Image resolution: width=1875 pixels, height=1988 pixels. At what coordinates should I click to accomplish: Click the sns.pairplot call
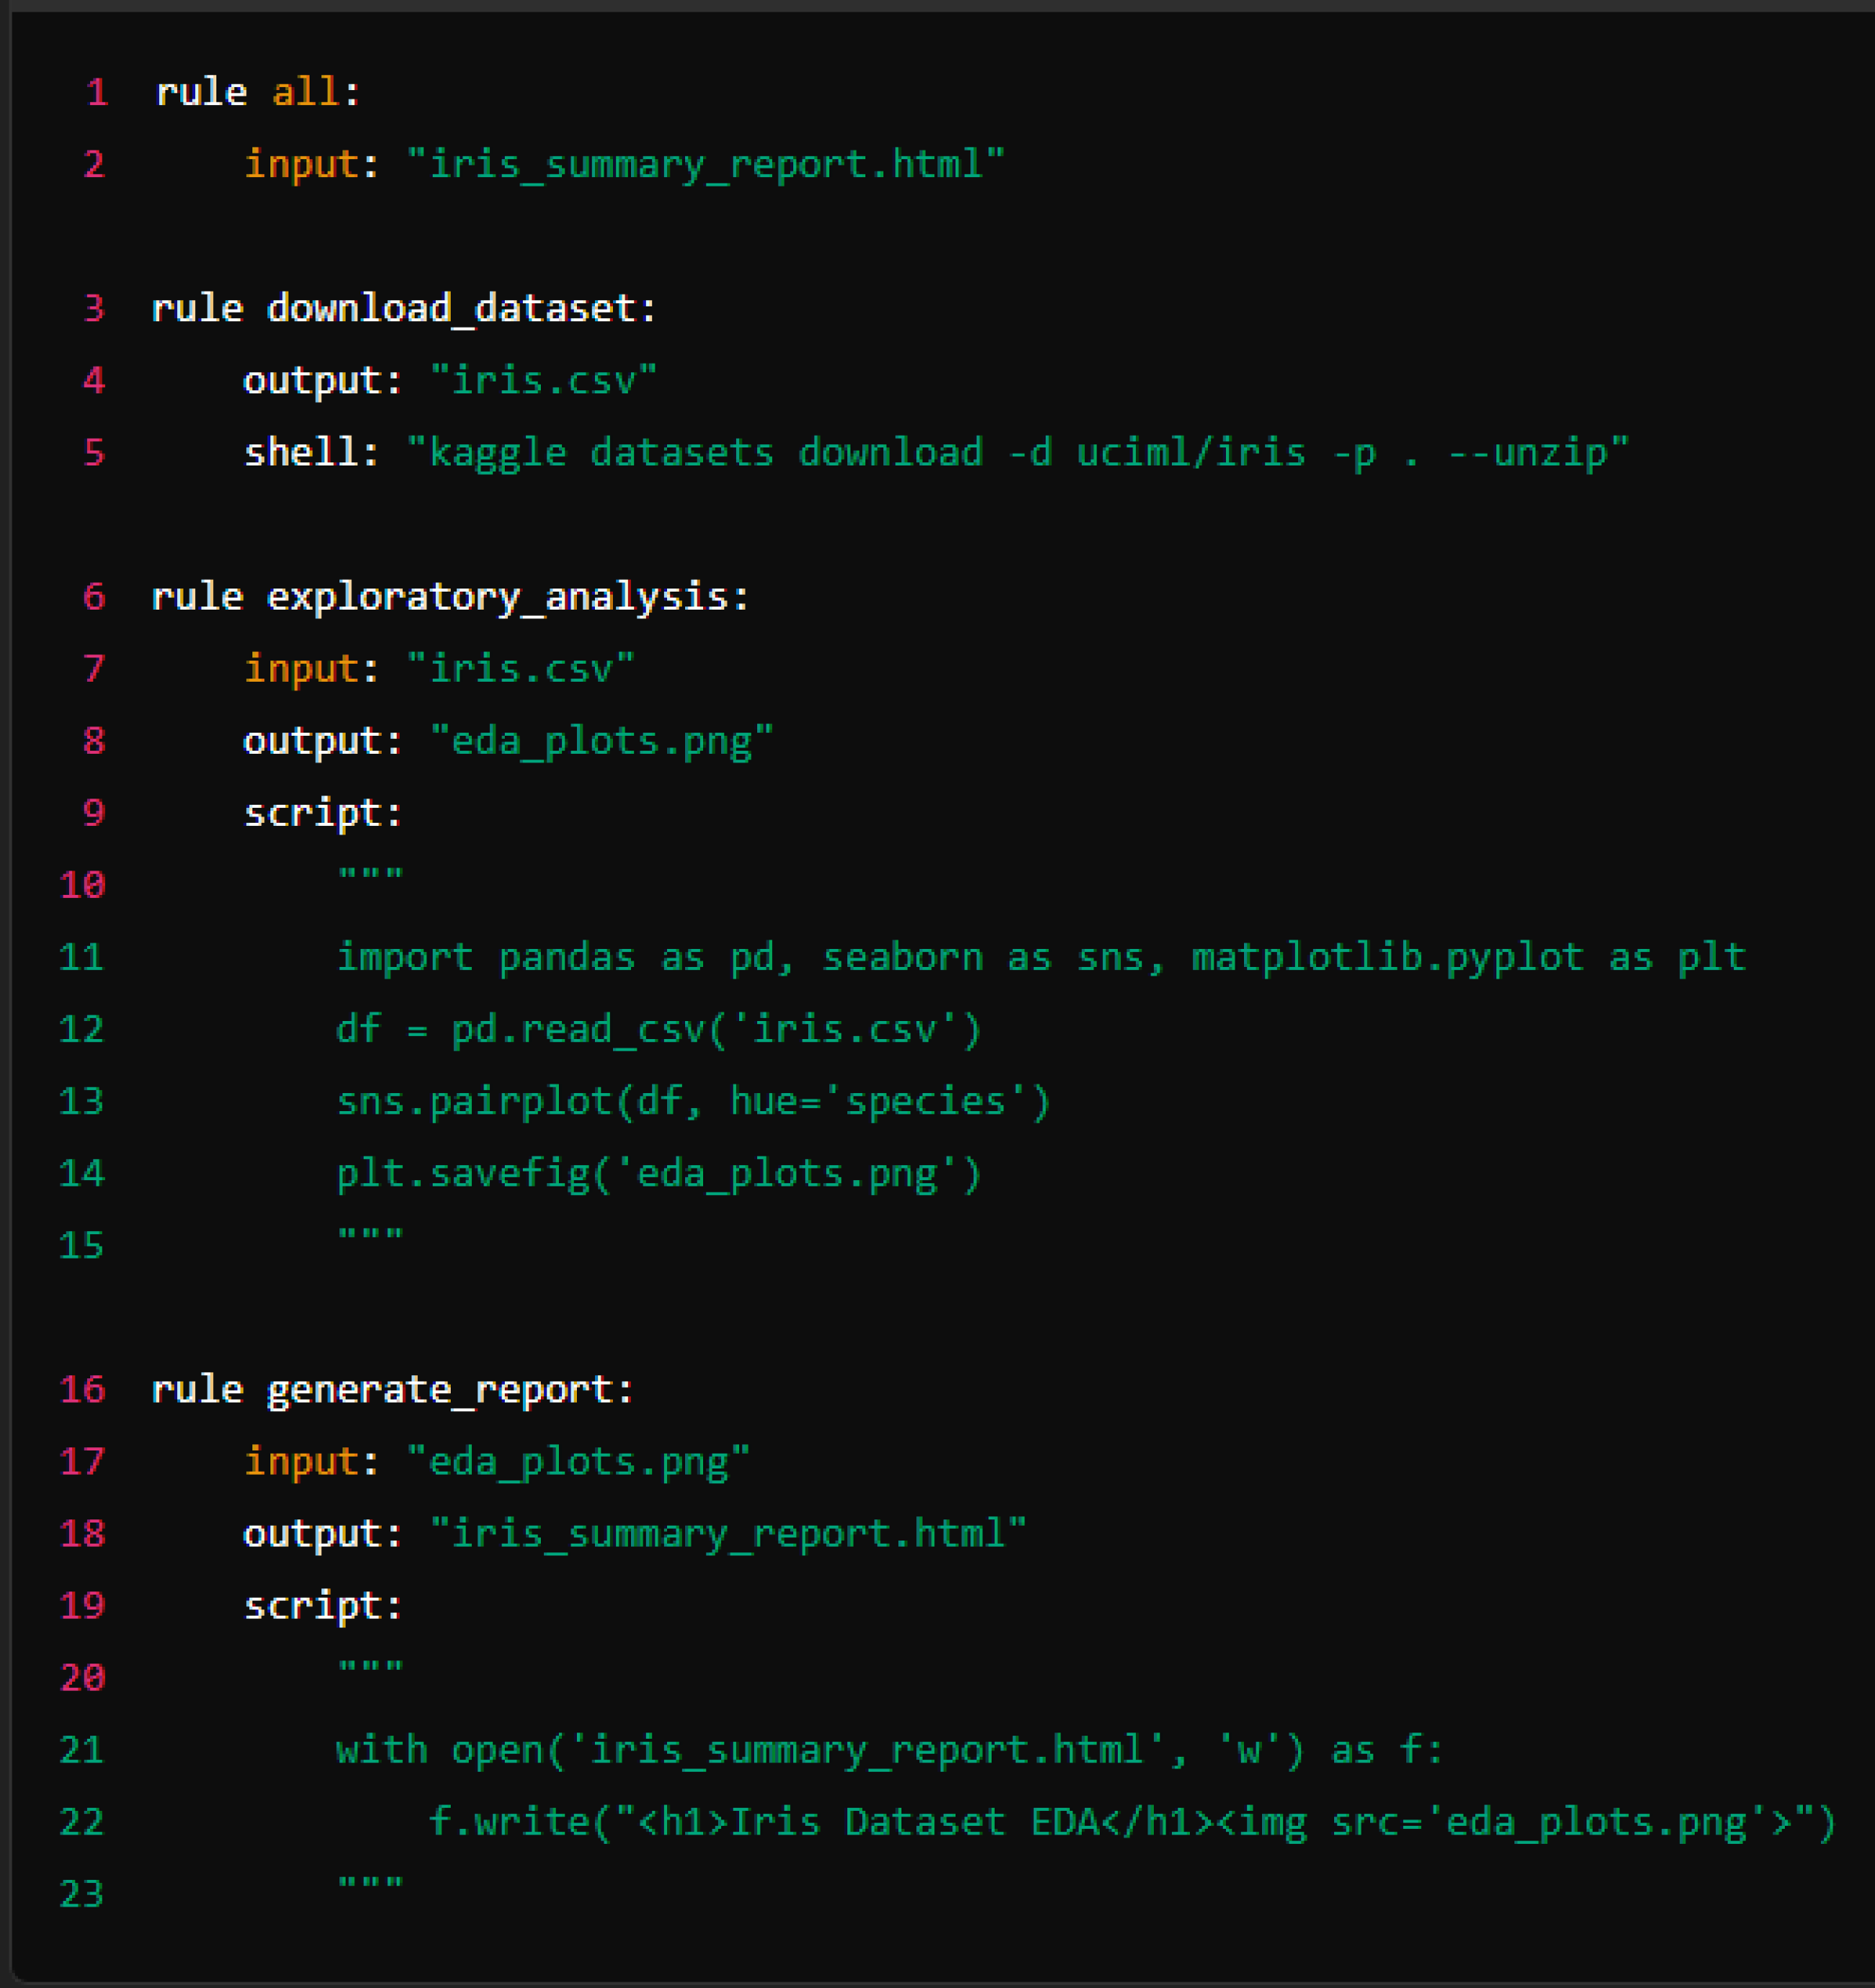point(694,1101)
